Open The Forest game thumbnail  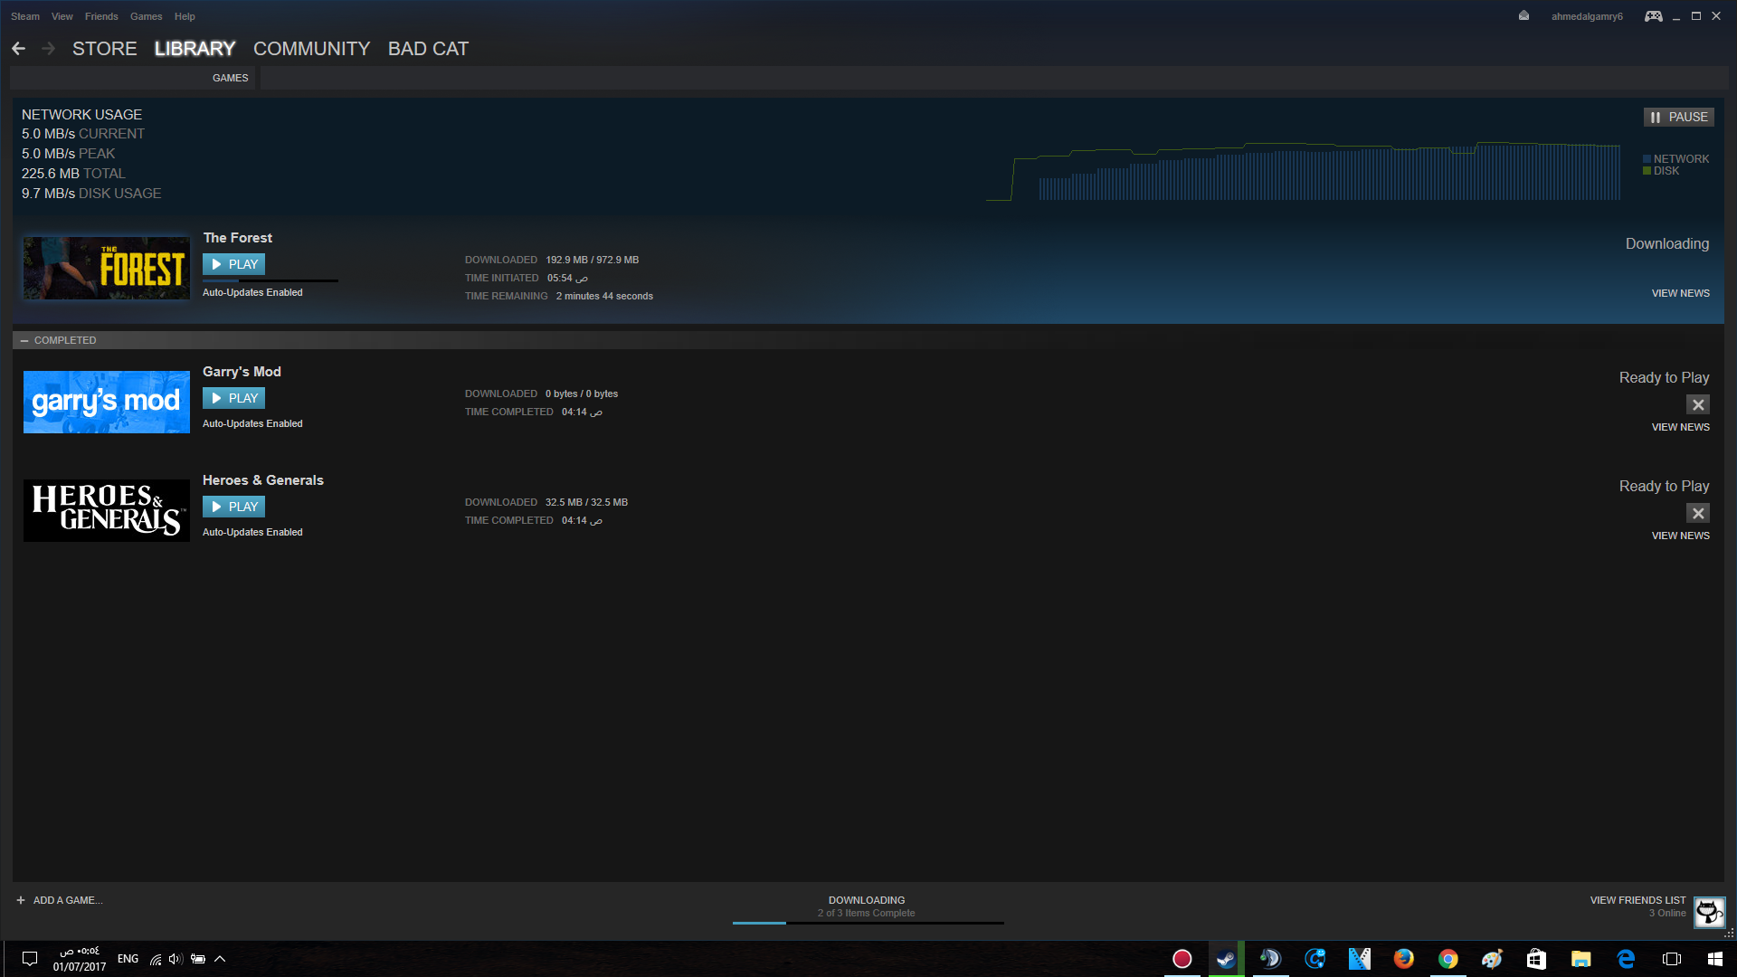tap(107, 268)
